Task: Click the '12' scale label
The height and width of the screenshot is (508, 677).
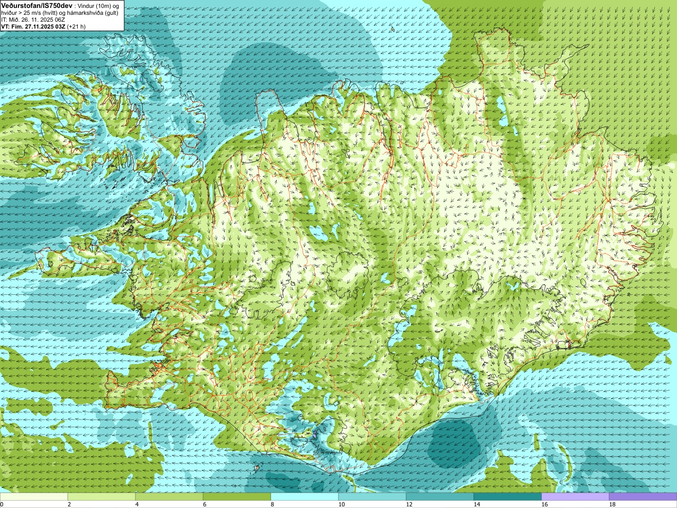Action: (409, 504)
